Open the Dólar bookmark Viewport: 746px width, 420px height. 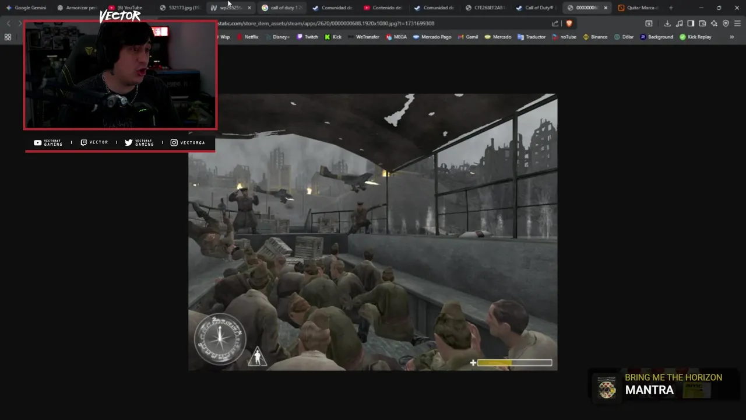pyautogui.click(x=624, y=37)
